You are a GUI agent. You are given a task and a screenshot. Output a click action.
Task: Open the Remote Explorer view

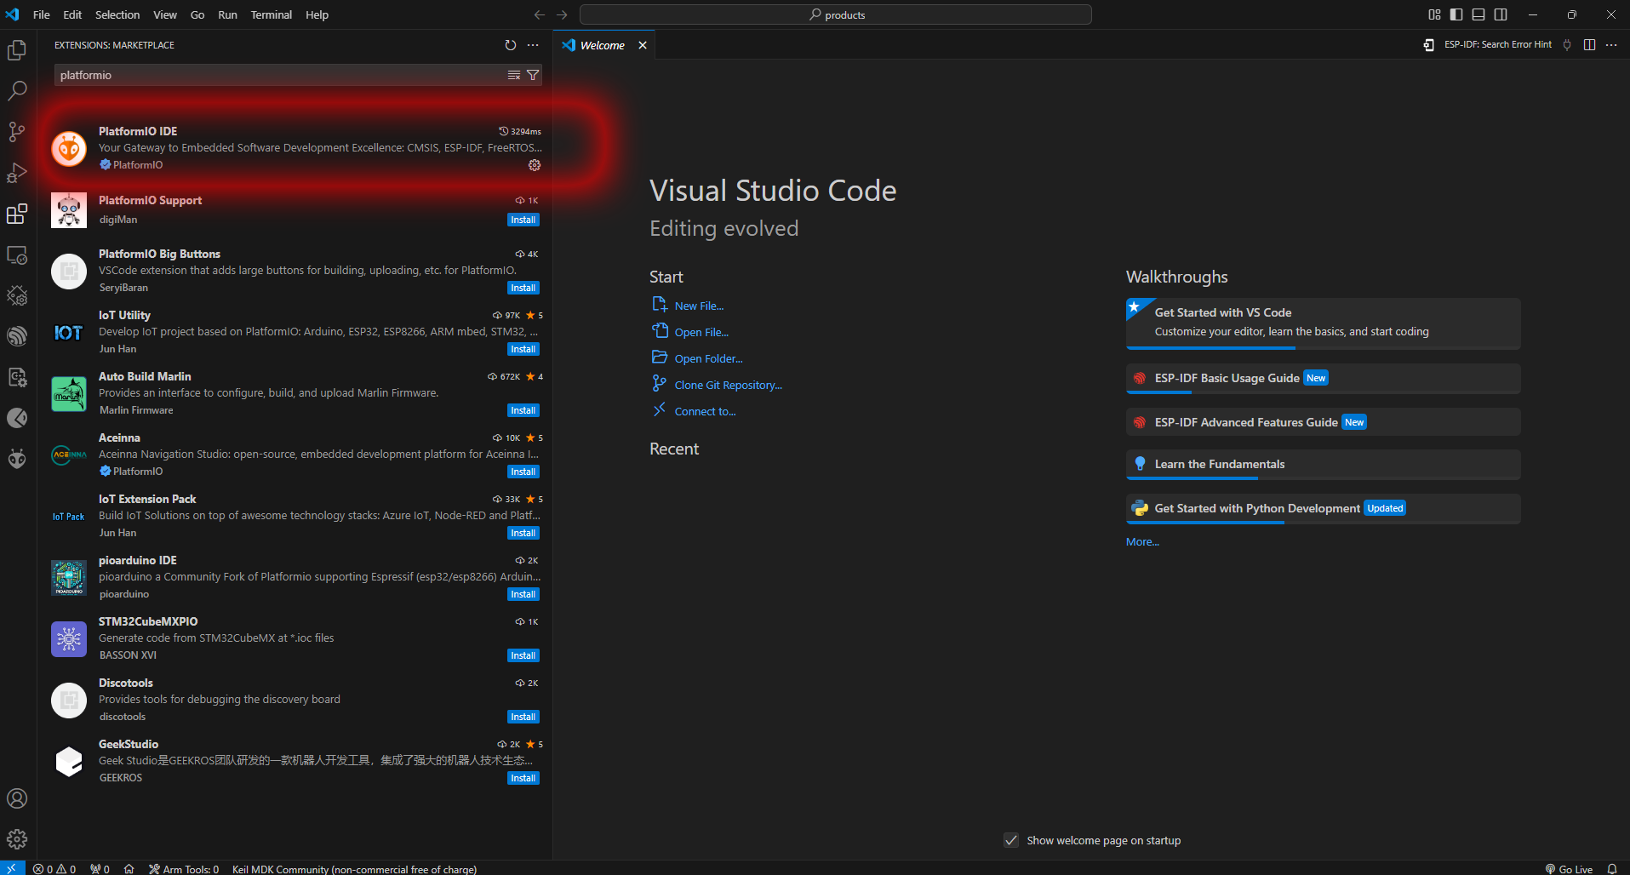[17, 254]
